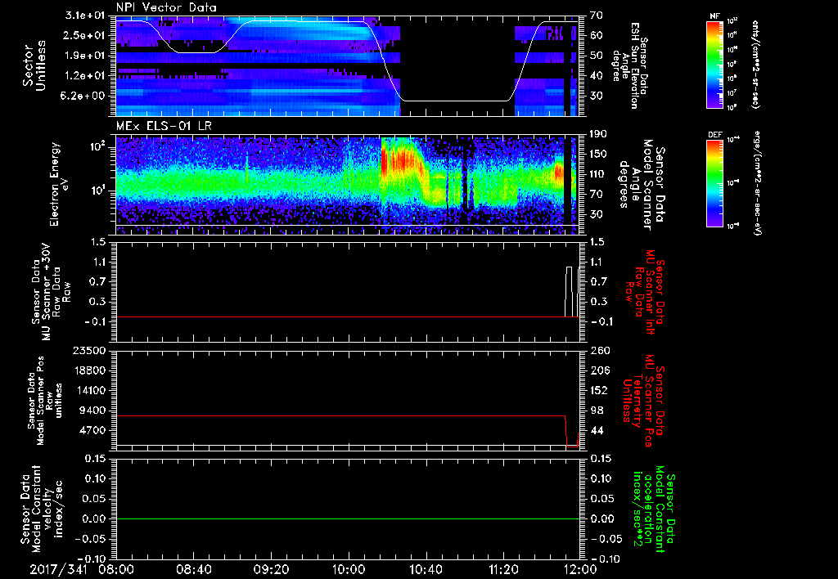838x579 pixels.
Task: Click the red scanner position line
Action: click(327, 415)
